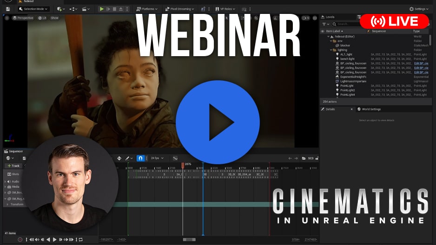
Task: Step to previous key in playback bar
Action: click(x=37, y=239)
